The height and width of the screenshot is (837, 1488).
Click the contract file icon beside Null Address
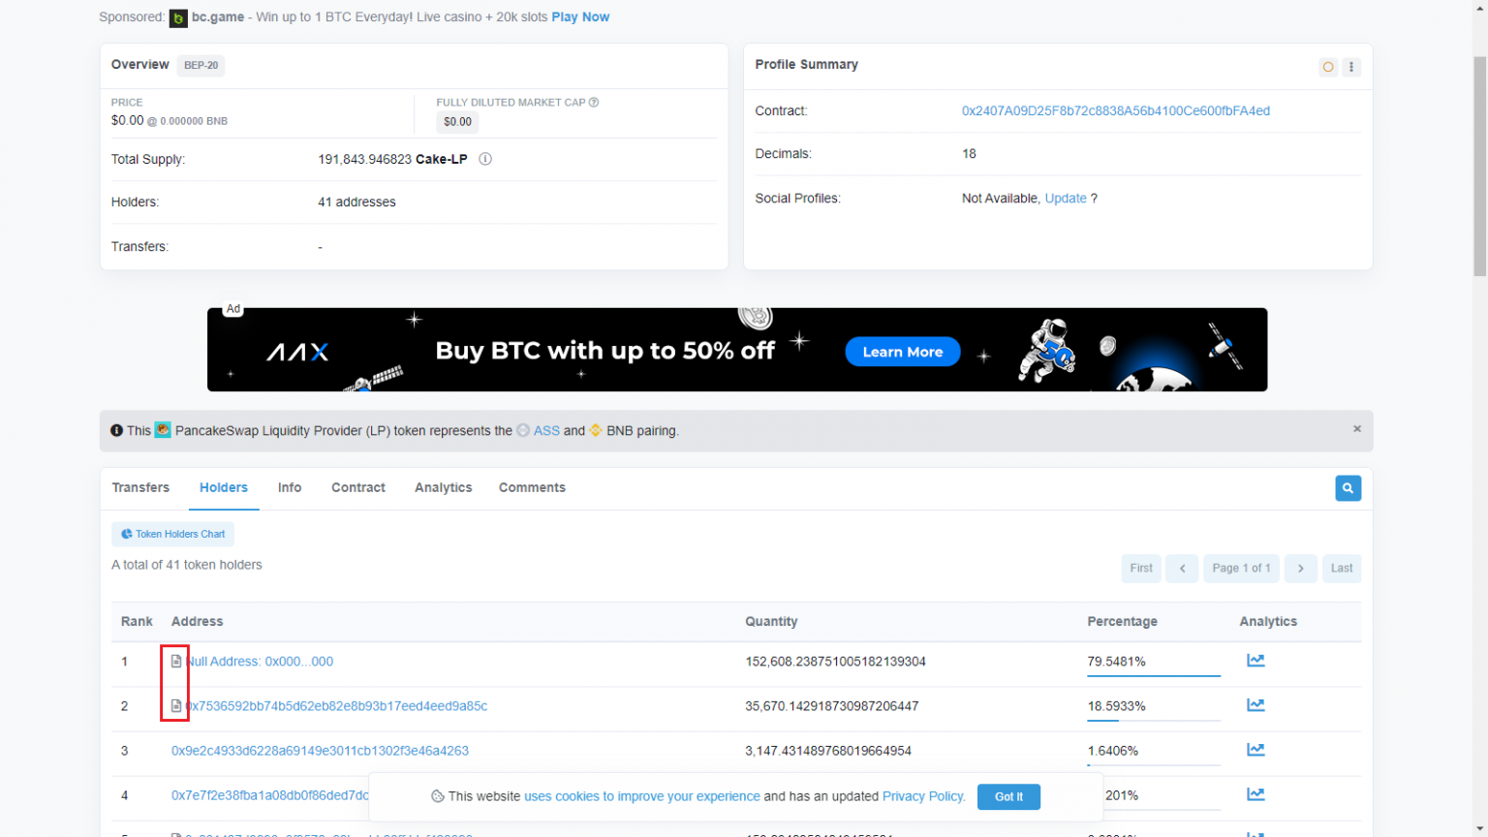[175, 661]
